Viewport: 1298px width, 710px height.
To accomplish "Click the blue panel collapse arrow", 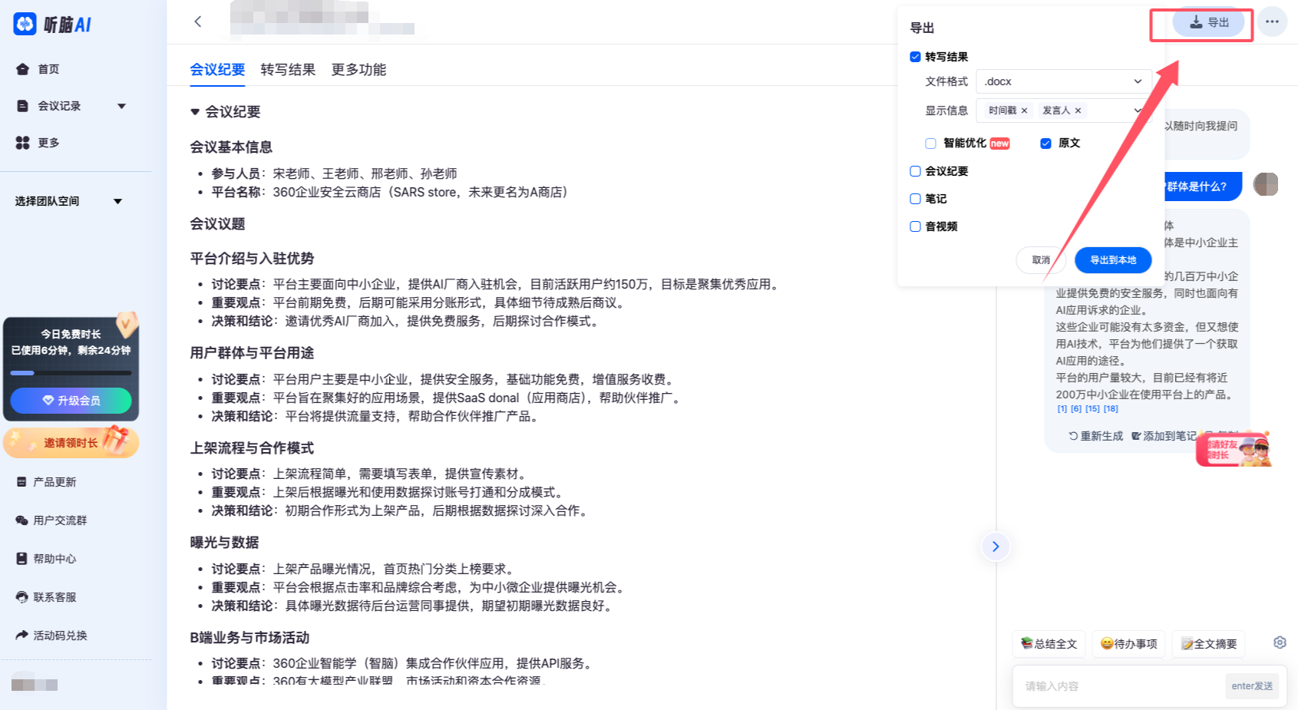I will click(x=996, y=547).
